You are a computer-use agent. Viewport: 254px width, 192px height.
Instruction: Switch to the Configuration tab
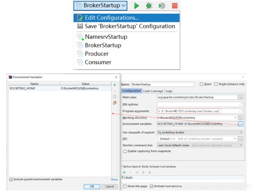[x=132, y=91]
